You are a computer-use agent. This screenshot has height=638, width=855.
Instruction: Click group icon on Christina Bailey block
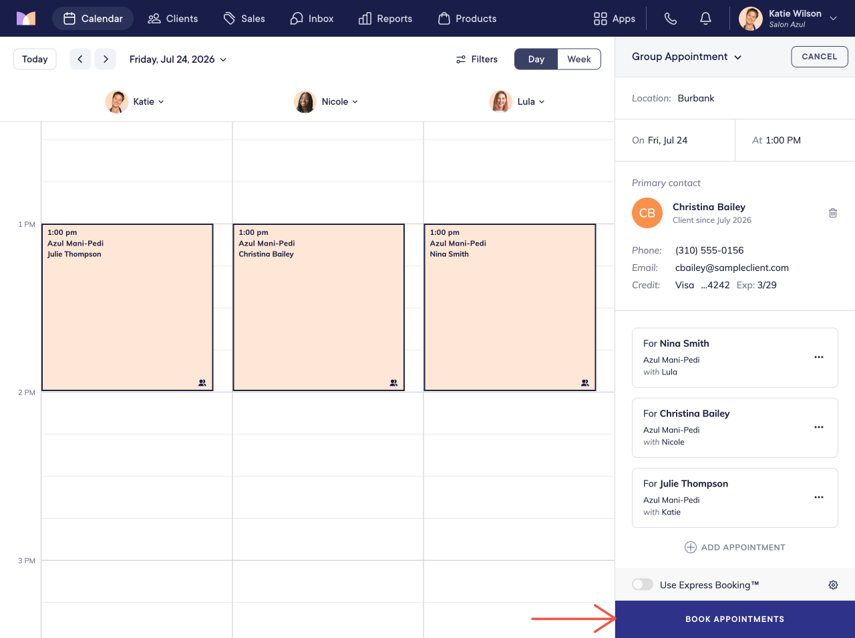[393, 383]
